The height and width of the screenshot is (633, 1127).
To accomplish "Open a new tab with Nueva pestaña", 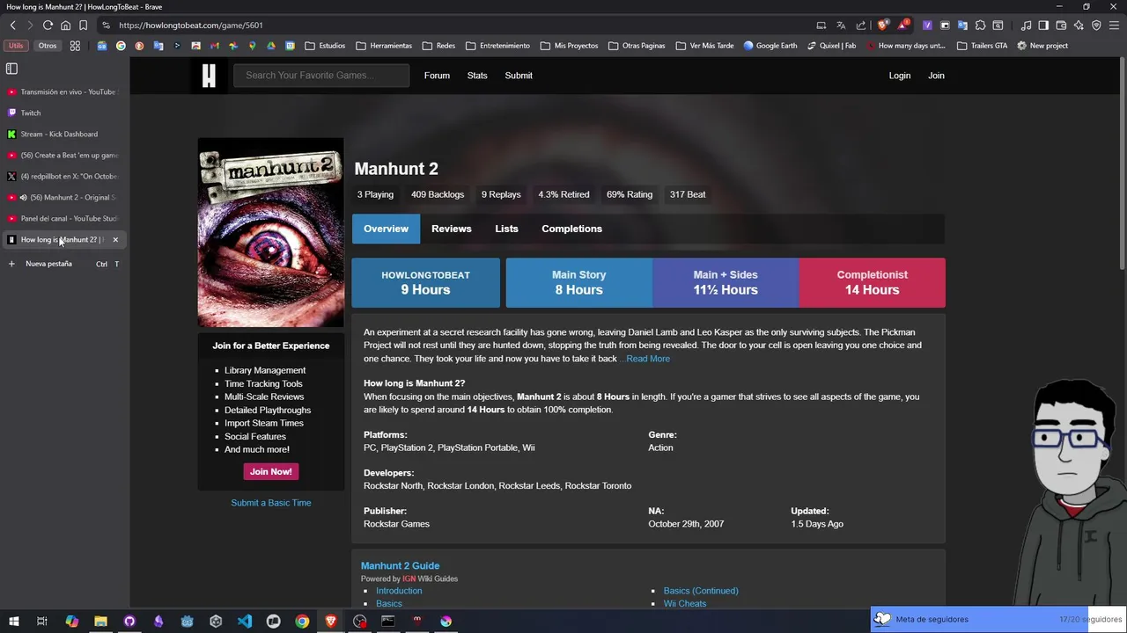I will 63,264.
